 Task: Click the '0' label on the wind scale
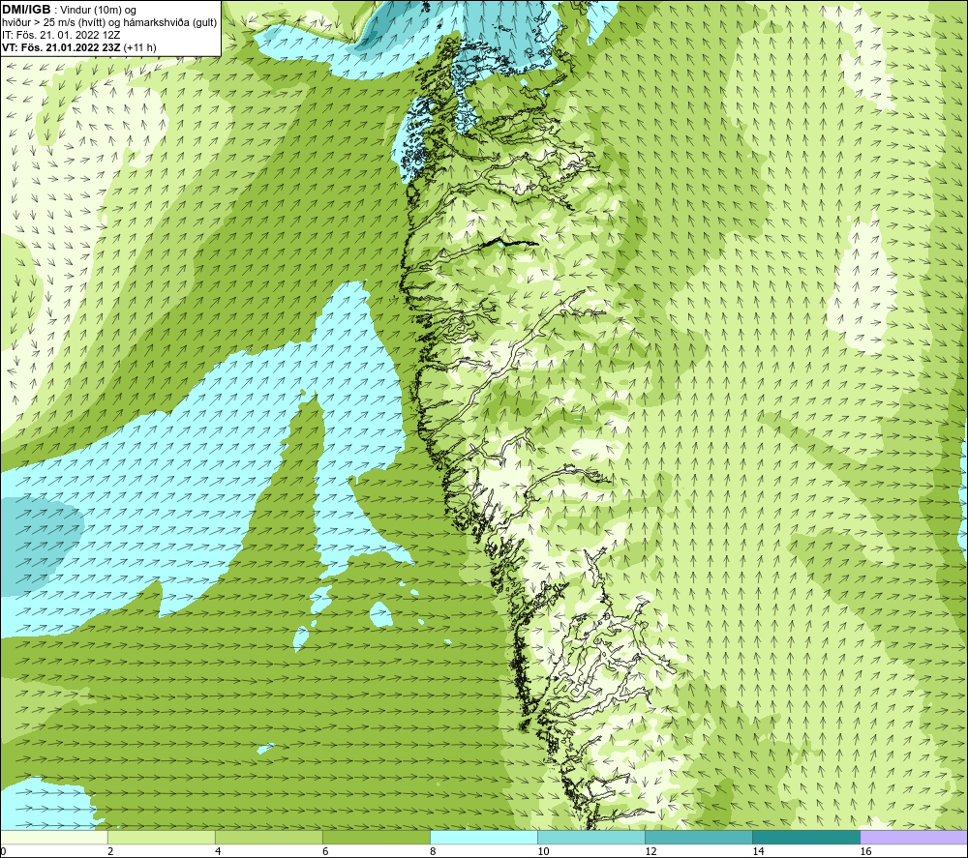(x=3, y=851)
